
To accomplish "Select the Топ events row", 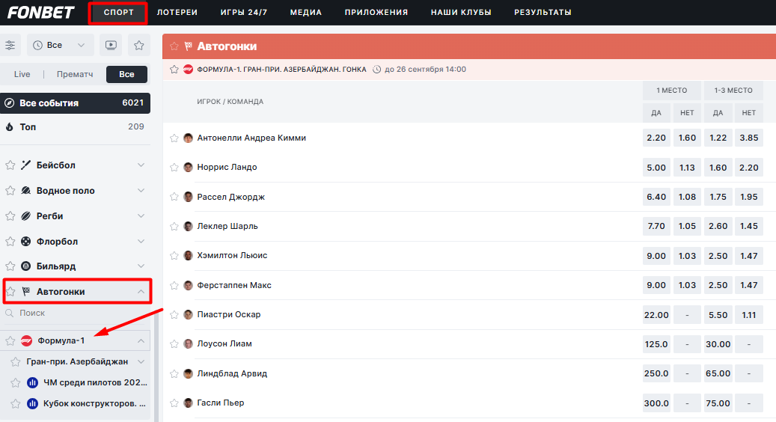I will (x=76, y=126).
